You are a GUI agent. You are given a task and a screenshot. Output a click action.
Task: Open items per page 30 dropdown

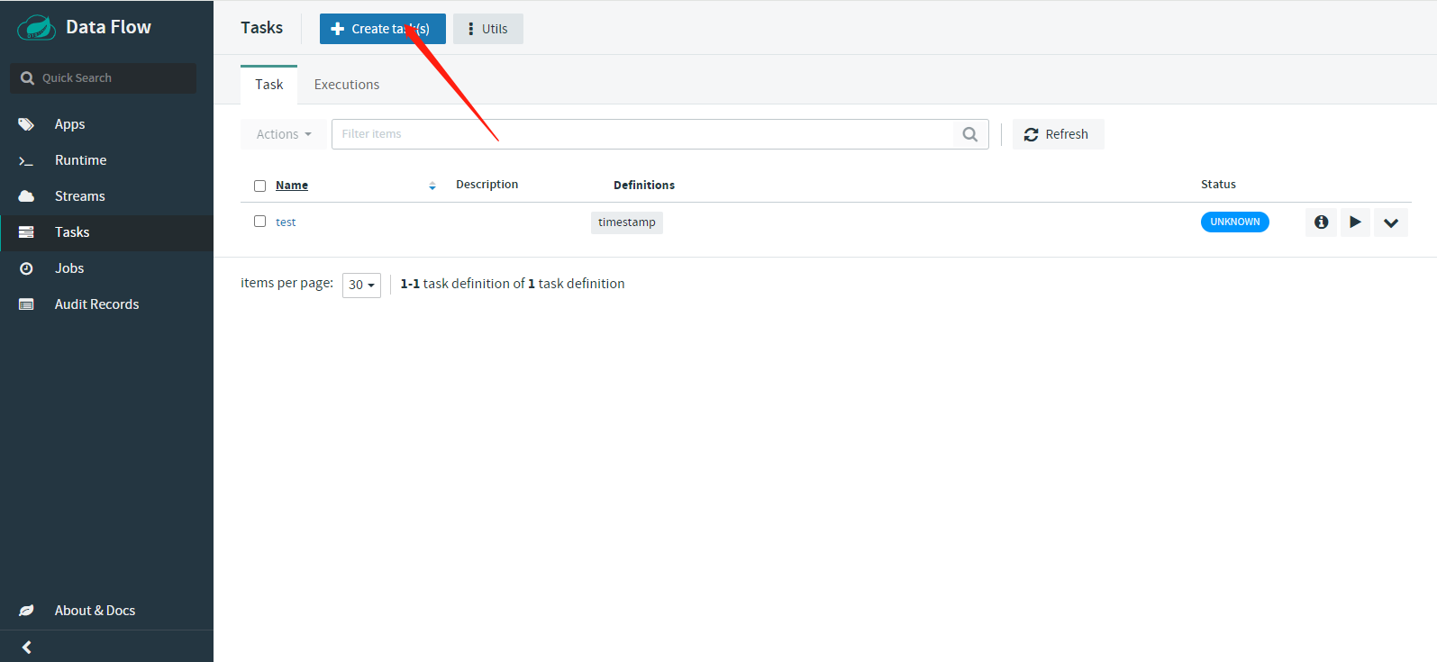361,285
